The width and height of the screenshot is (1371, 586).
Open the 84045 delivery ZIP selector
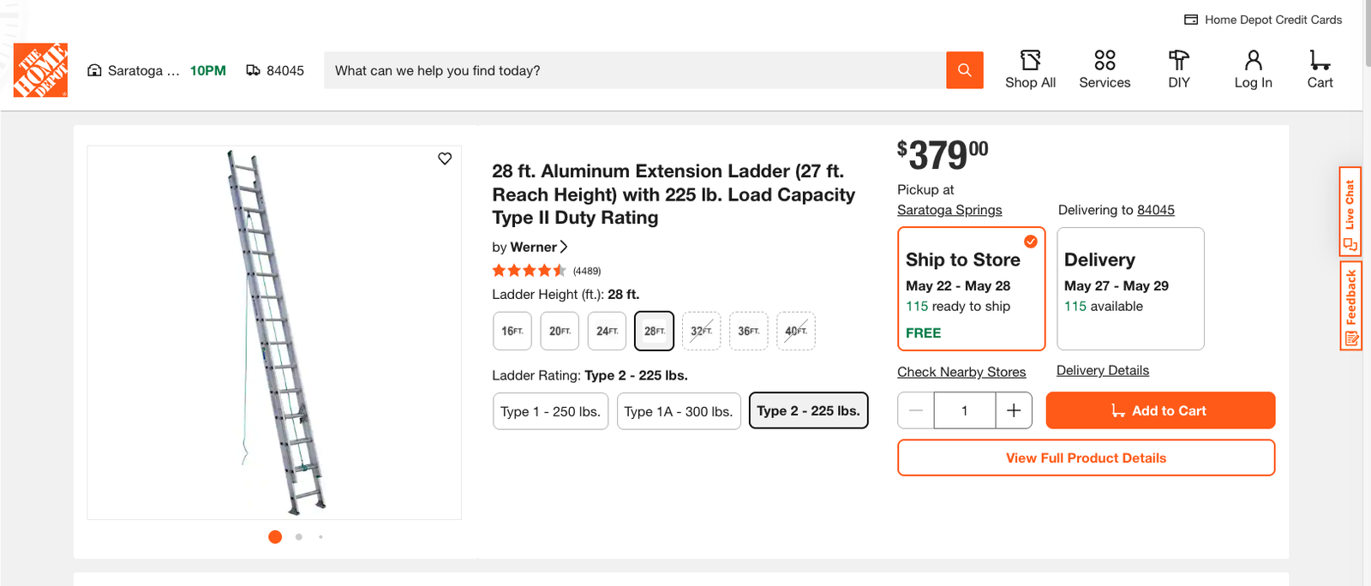275,70
